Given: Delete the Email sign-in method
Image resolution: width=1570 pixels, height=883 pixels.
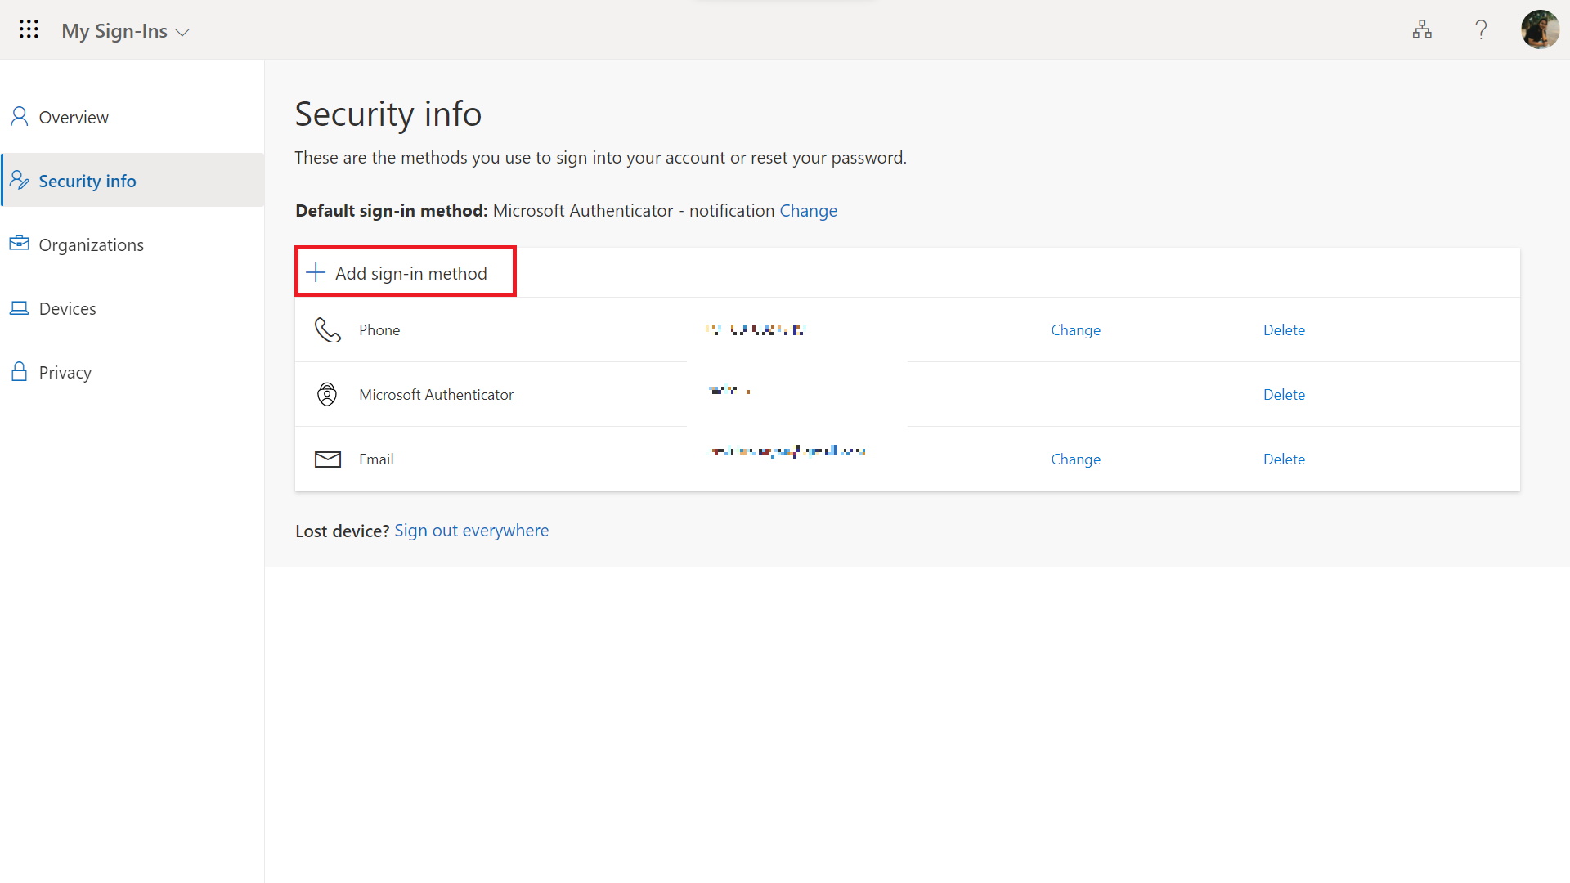Looking at the screenshot, I should coord(1285,458).
